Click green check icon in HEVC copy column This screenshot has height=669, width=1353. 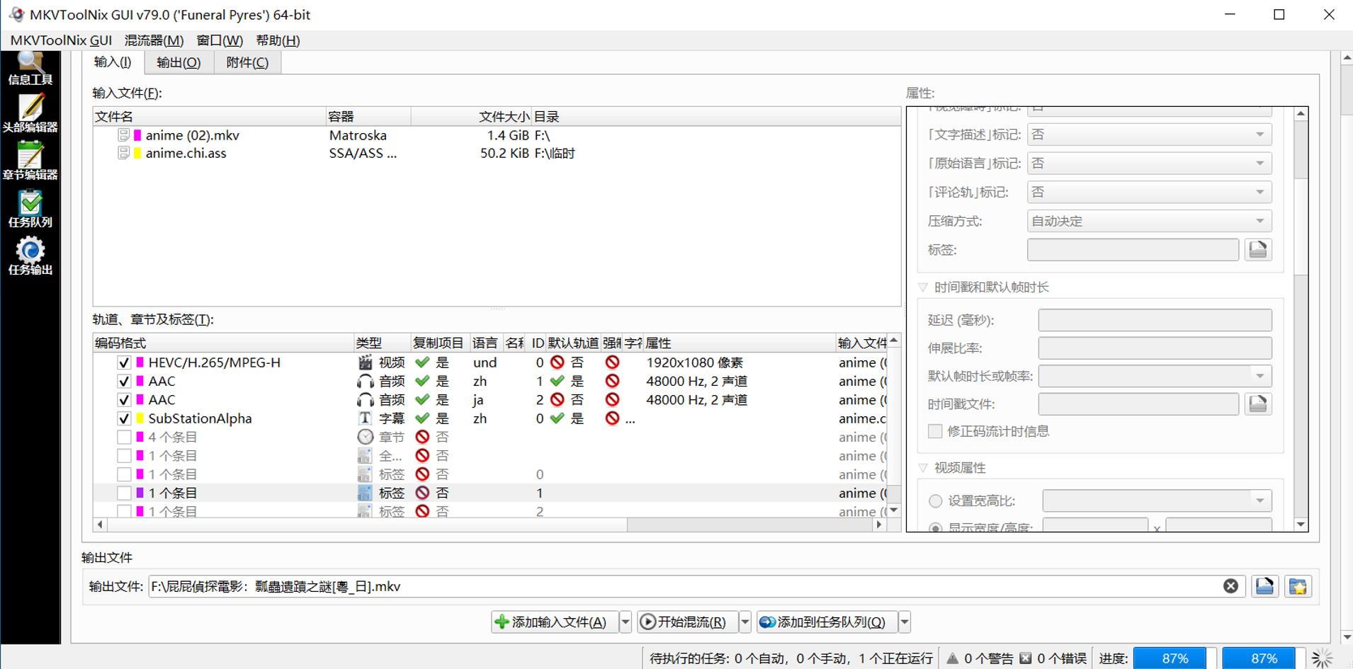click(422, 362)
